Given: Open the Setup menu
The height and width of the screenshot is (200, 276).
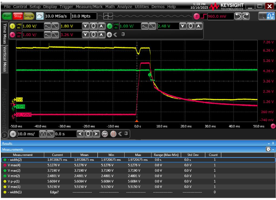Looking at the screenshot, I should coord(35,7).
